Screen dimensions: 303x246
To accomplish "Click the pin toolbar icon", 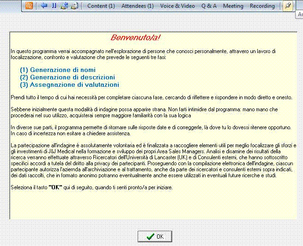I will [x=288, y=6].
